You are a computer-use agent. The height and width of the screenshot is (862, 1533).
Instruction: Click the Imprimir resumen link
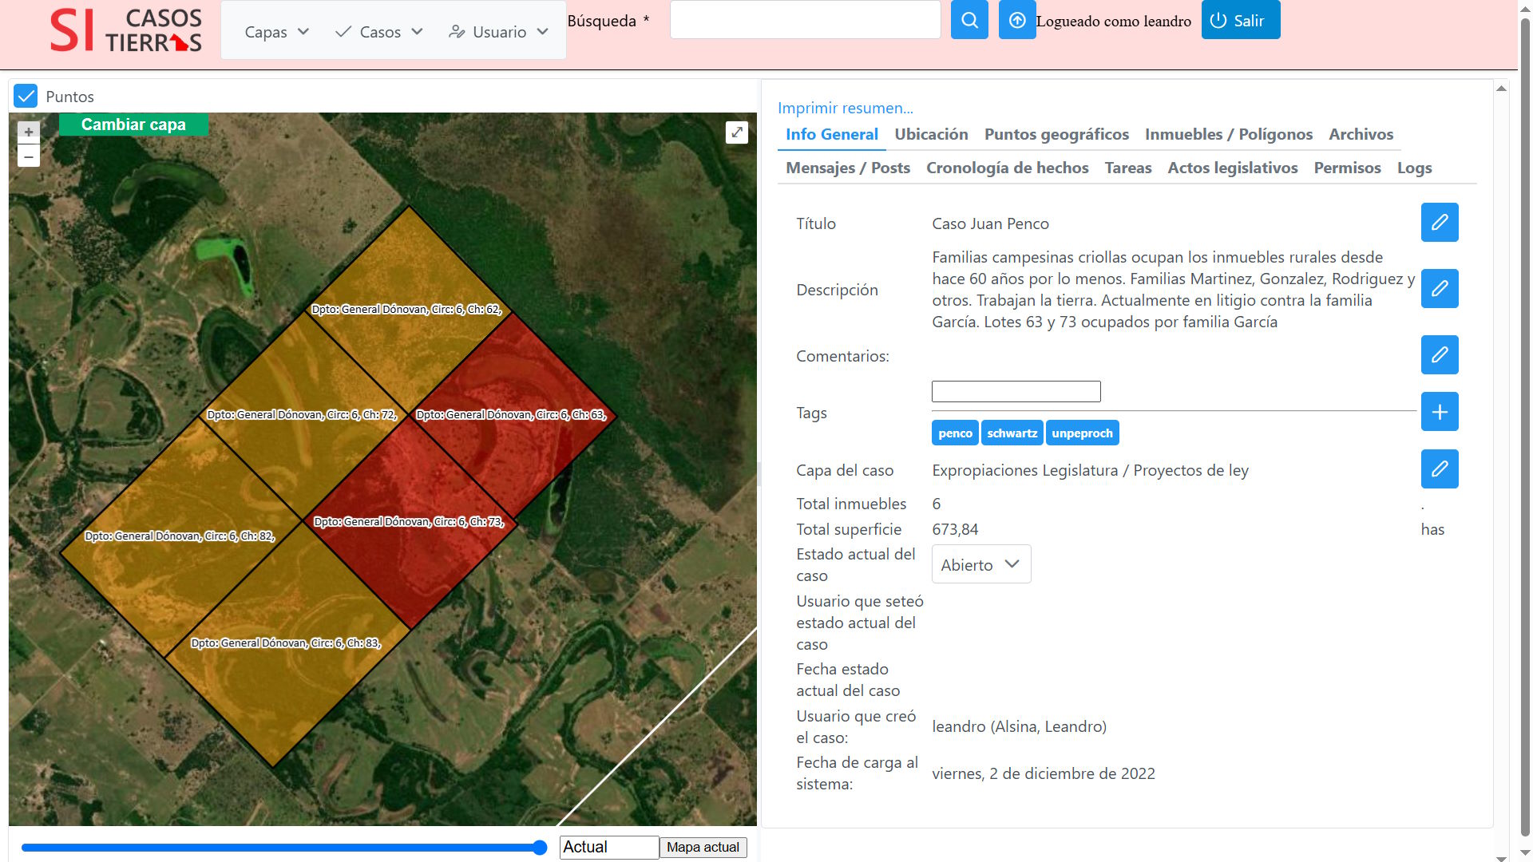(x=845, y=108)
